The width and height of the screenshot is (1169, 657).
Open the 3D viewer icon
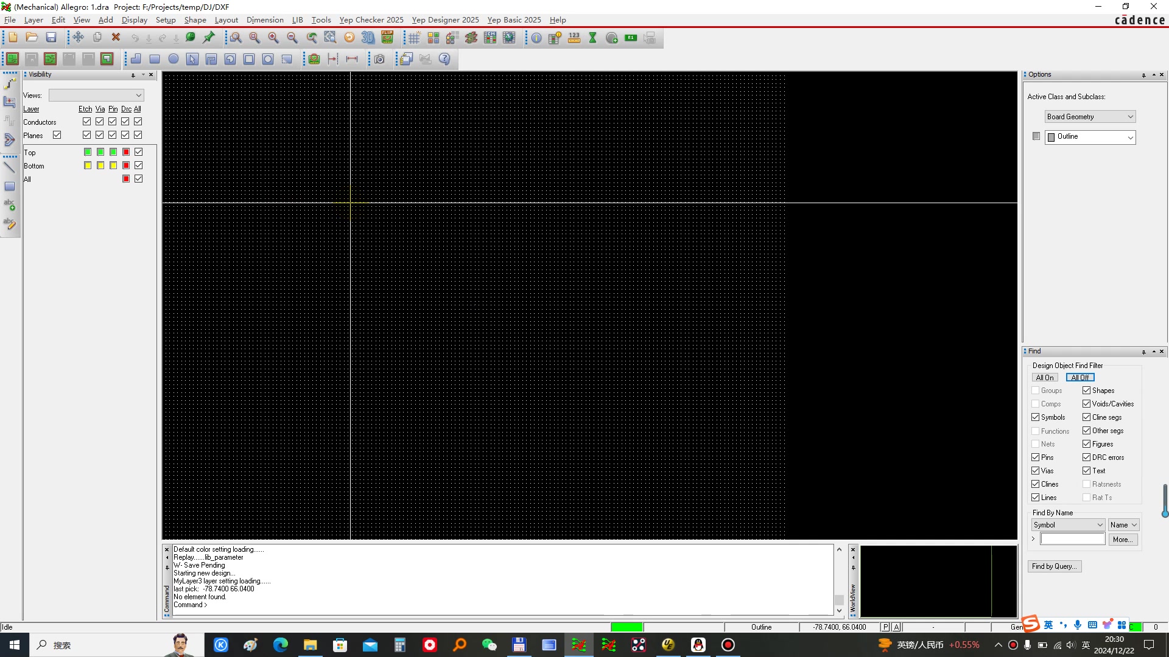click(x=368, y=38)
